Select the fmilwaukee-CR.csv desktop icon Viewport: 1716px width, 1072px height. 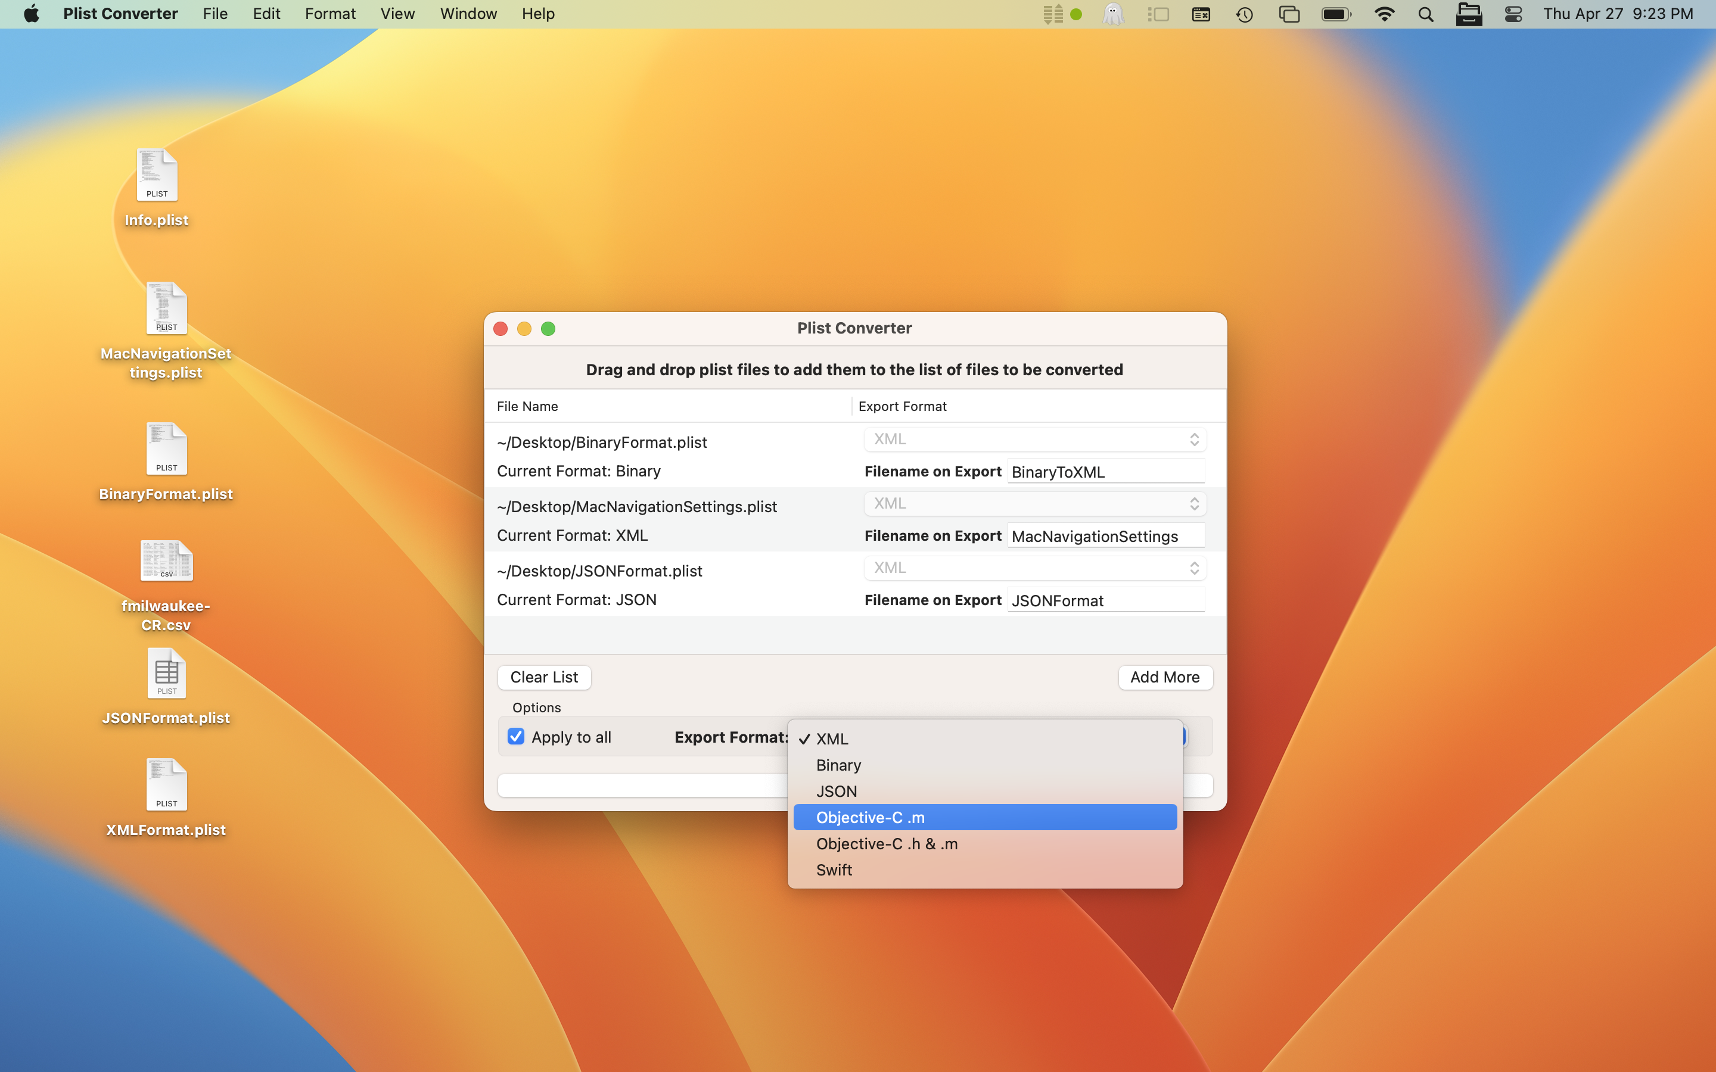click(x=166, y=560)
